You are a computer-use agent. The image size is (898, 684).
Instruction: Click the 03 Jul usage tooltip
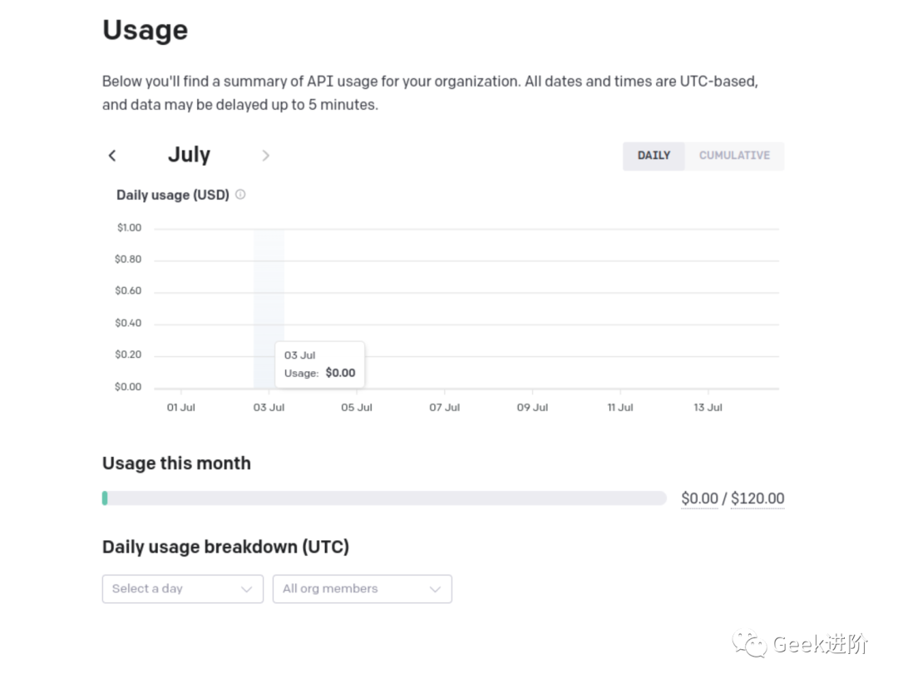[x=320, y=364]
